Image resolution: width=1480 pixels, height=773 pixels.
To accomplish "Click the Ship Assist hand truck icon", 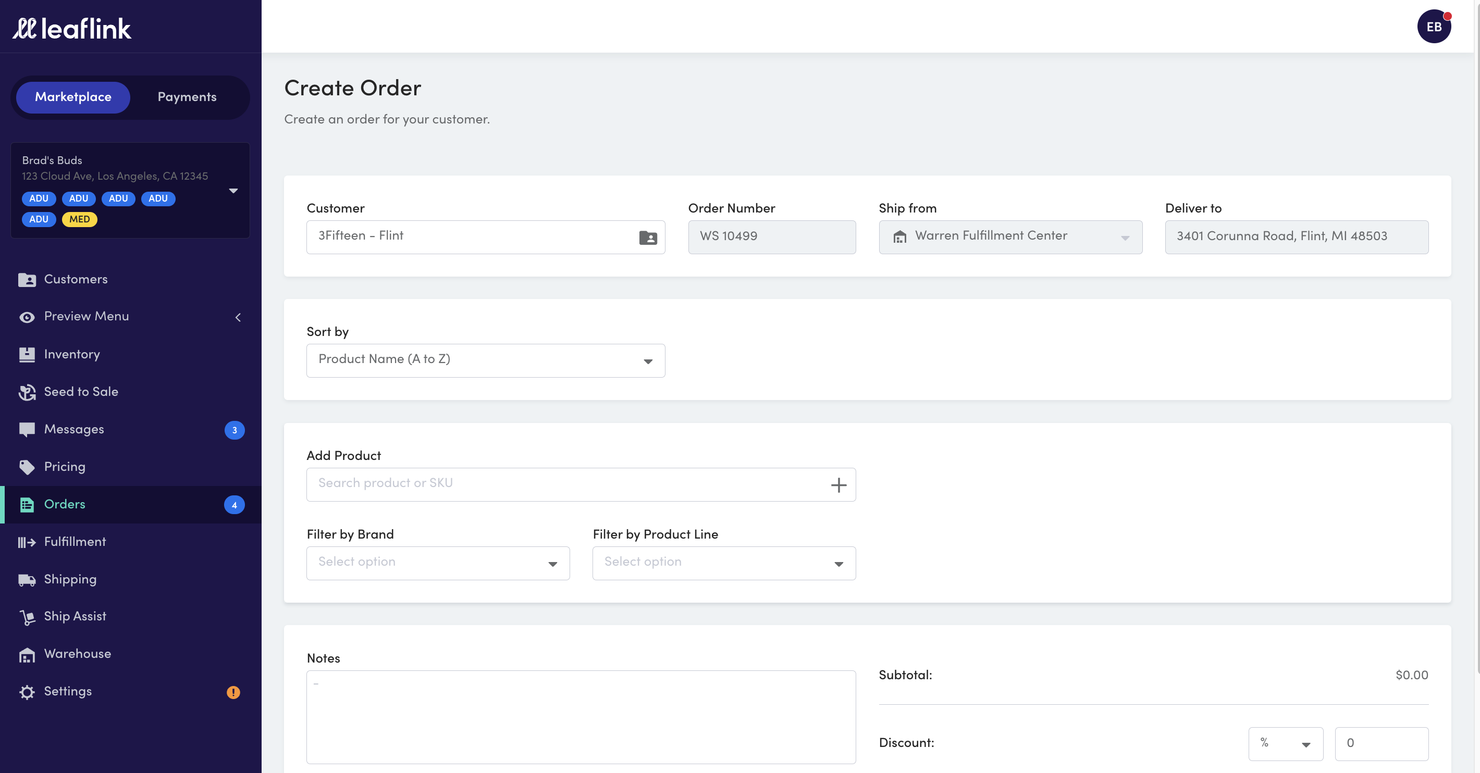I will (27, 617).
